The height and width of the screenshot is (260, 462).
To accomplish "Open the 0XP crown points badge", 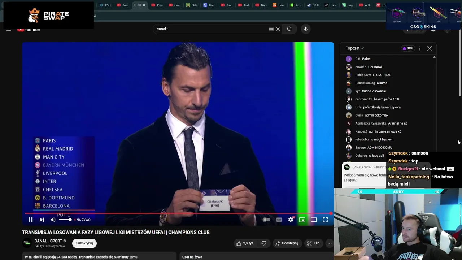I will click(408, 48).
